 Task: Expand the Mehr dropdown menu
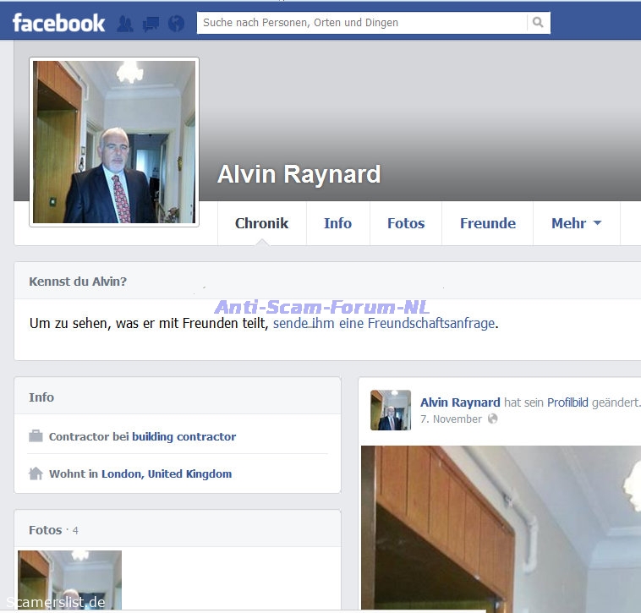point(576,223)
